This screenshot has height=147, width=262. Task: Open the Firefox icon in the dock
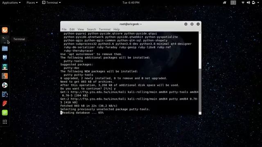click(5, 30)
